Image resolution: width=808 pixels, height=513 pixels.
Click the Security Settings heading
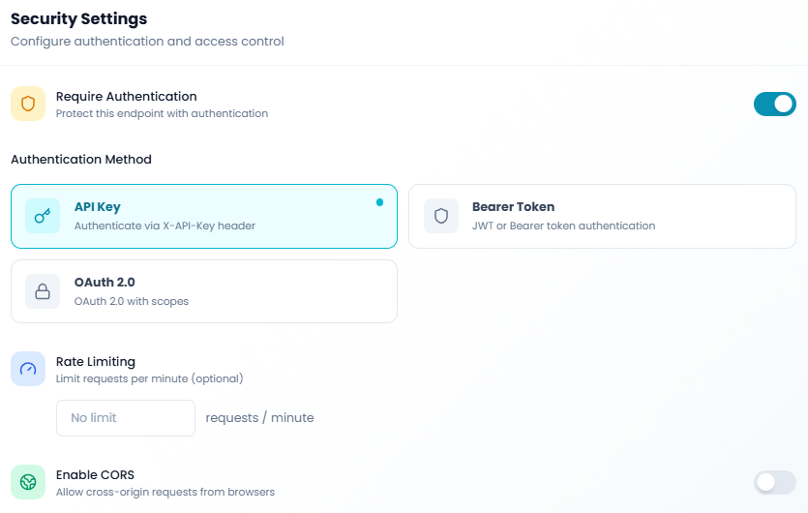(79, 18)
